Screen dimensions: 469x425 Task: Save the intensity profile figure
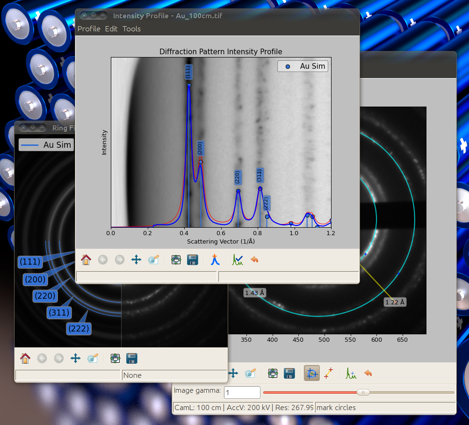coord(192,259)
